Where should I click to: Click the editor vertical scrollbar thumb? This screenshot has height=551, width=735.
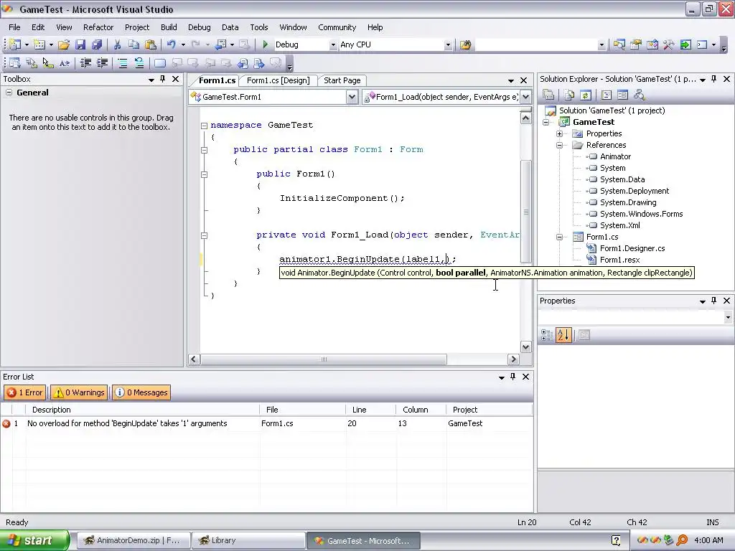526,212
